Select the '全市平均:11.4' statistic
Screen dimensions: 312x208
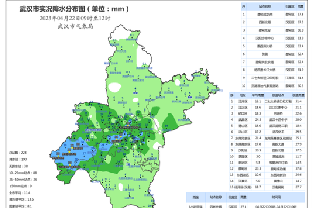pos(19,193)
